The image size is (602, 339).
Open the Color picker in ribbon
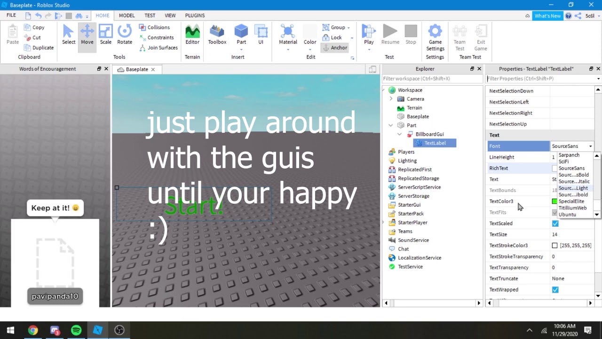click(310, 35)
